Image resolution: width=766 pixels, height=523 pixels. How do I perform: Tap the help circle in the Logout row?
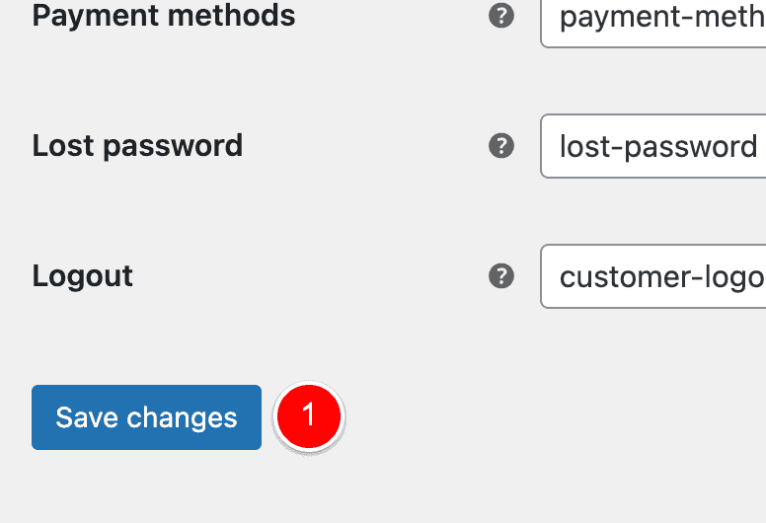[x=501, y=276]
